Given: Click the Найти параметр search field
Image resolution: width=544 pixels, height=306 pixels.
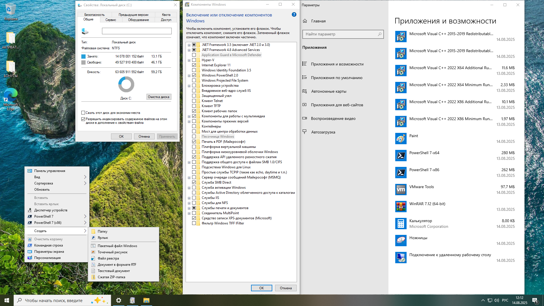Looking at the screenshot, I should (x=343, y=34).
